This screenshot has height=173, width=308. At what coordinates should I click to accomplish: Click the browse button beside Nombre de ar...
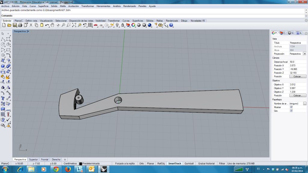(x=305, y=104)
